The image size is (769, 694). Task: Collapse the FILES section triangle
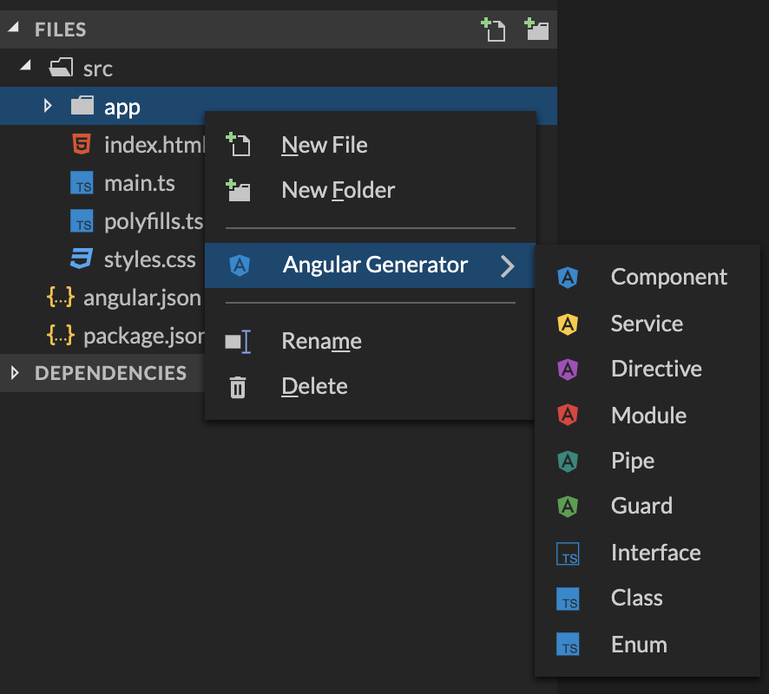14,28
